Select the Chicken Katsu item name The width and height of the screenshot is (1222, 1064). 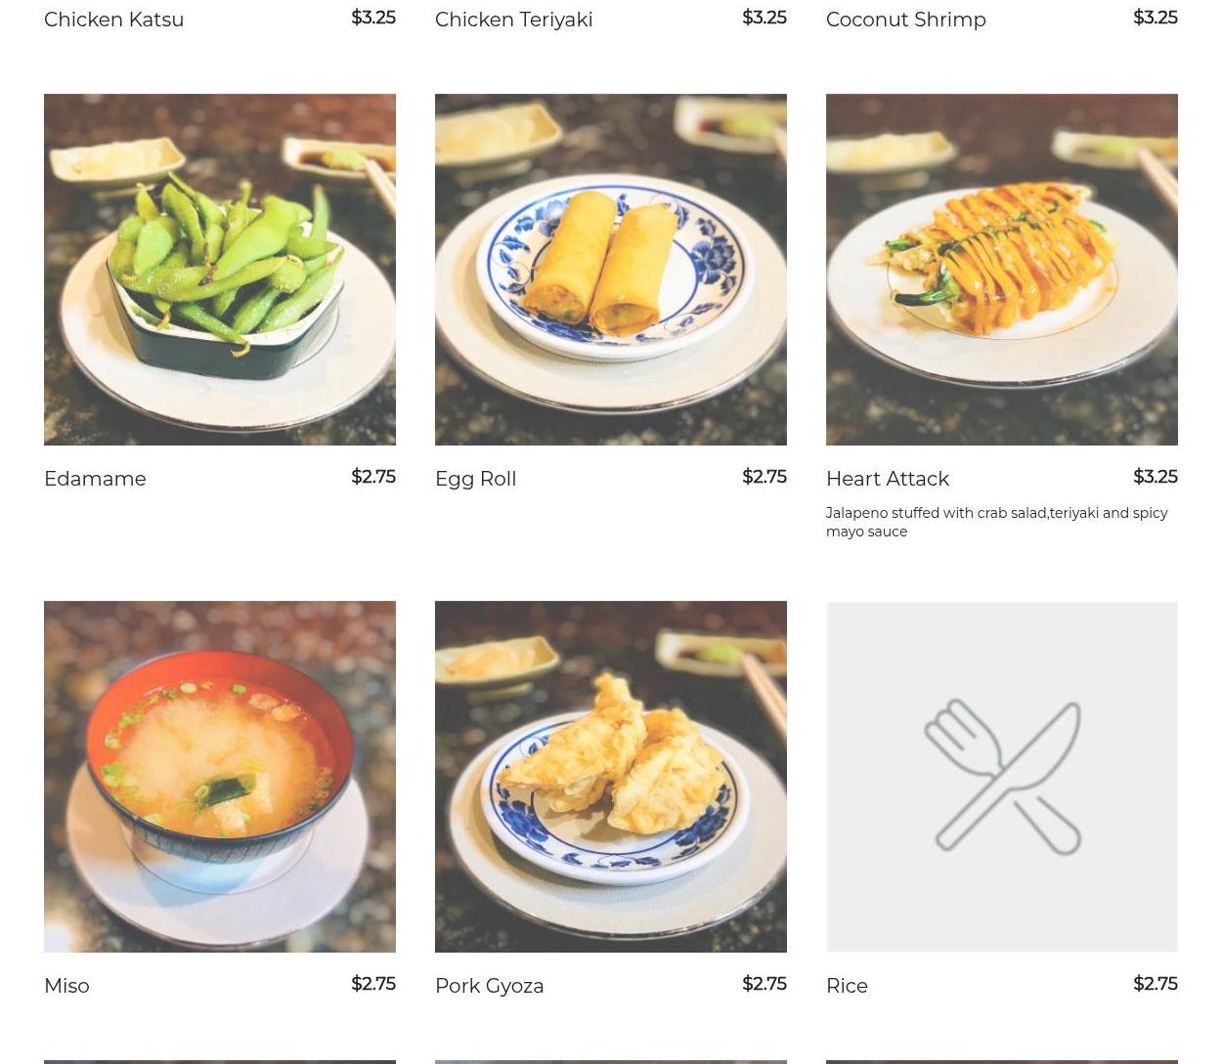coord(113,20)
